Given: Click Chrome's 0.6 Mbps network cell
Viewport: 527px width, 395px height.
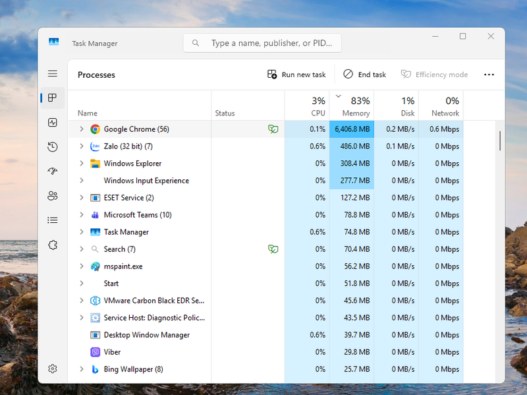Looking at the screenshot, I should [x=441, y=129].
